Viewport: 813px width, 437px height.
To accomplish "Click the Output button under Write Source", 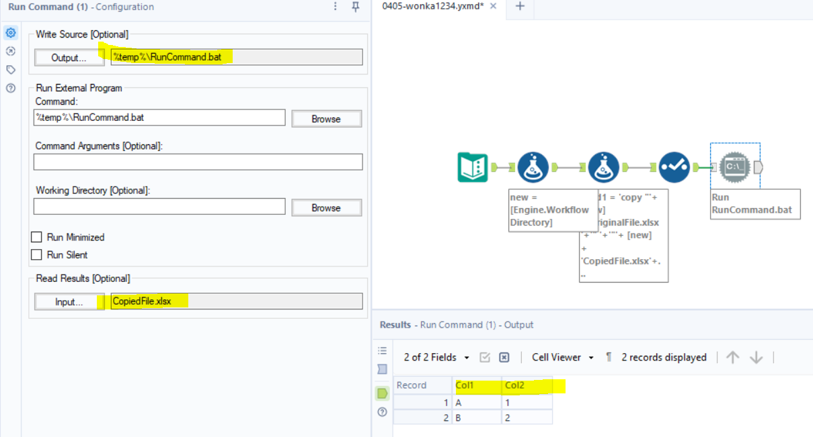I will coord(69,57).
